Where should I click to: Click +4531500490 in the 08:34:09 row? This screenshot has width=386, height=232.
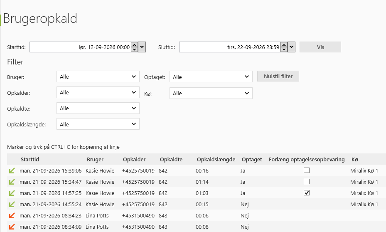pos(138,227)
